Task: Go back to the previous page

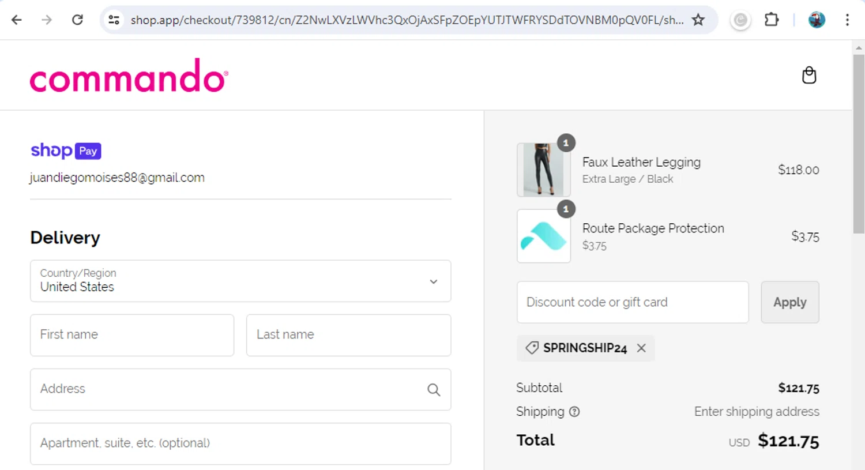Action: pos(17,20)
